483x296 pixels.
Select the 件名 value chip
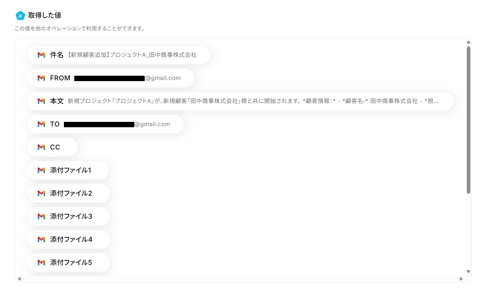[x=119, y=55]
